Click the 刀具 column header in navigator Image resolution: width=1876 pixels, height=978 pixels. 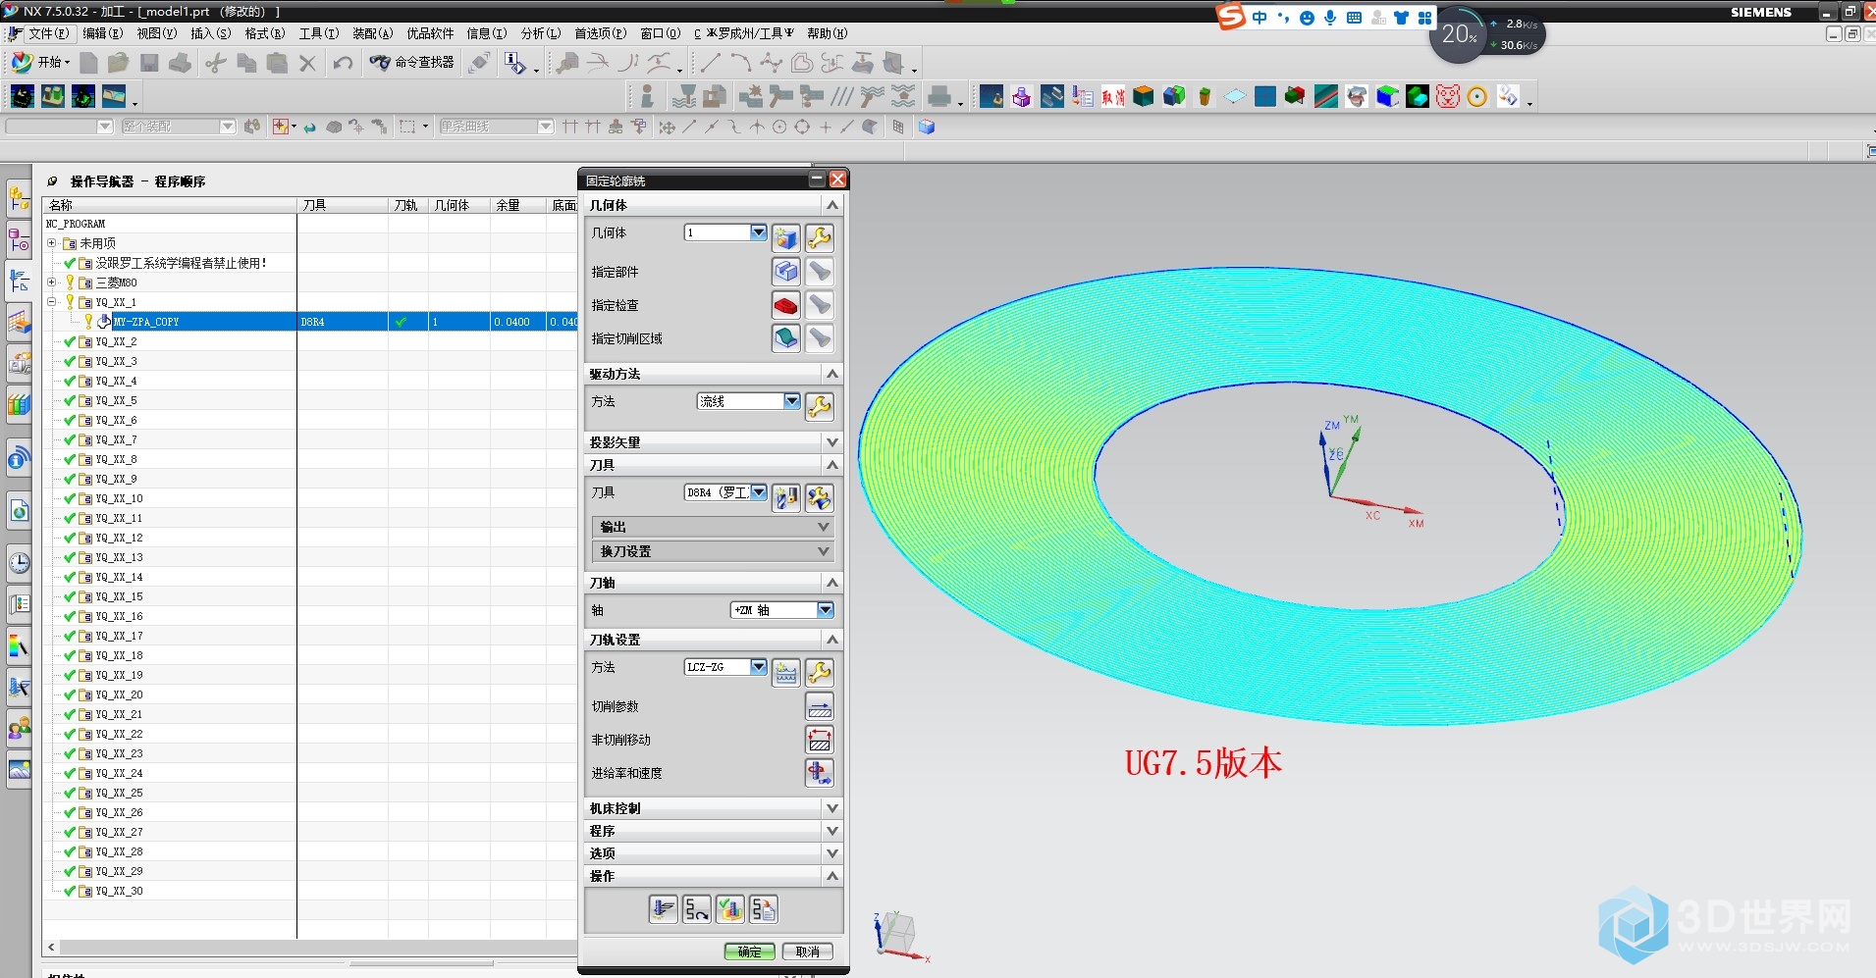click(x=343, y=205)
